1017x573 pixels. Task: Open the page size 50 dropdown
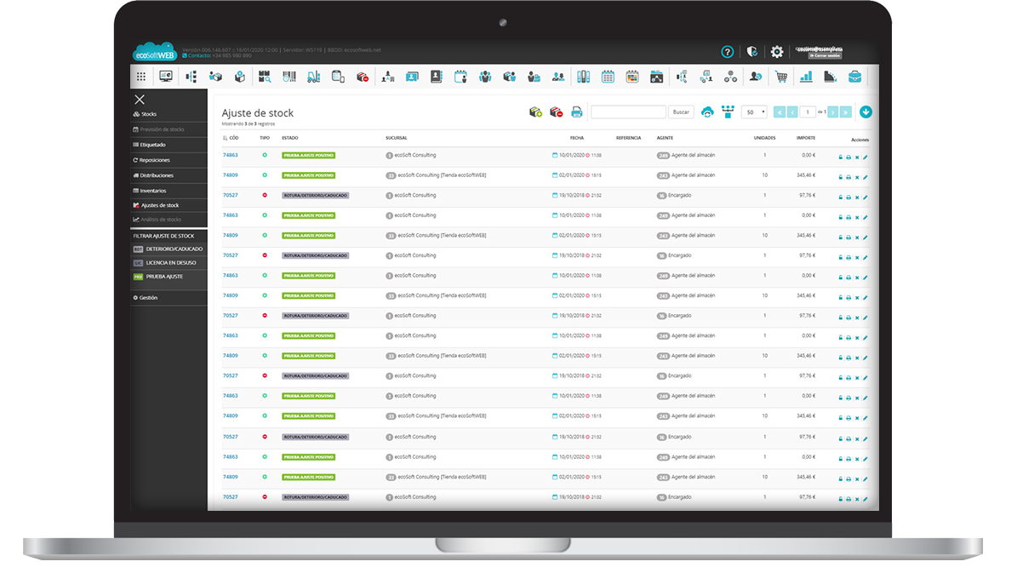(754, 112)
